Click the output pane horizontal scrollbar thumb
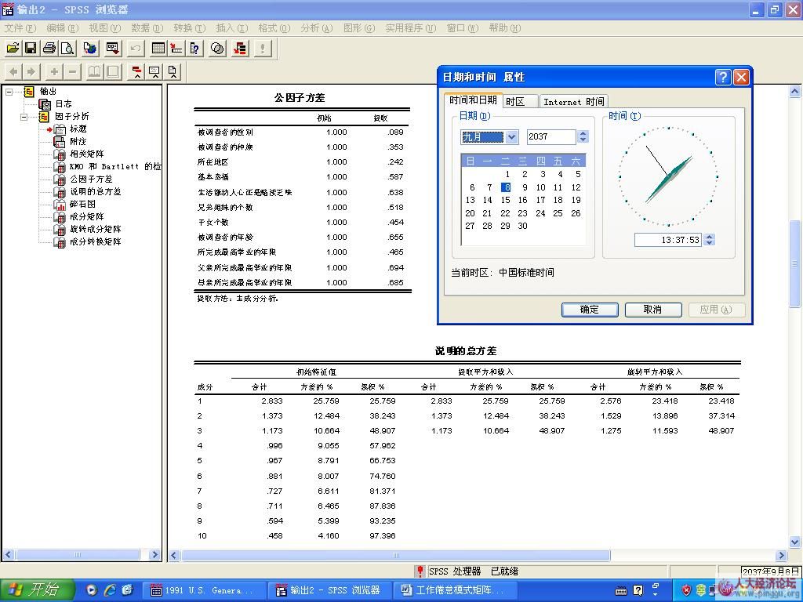Viewport: 803px width, 602px height. [x=395, y=556]
